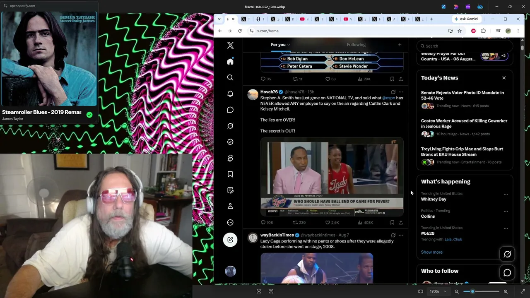
Task: Click Show more under What's happening
Action: [431, 252]
